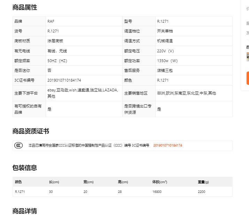Click the 店铺三包 after-sales value
This screenshot has height=217, width=249.
pos(165,70)
